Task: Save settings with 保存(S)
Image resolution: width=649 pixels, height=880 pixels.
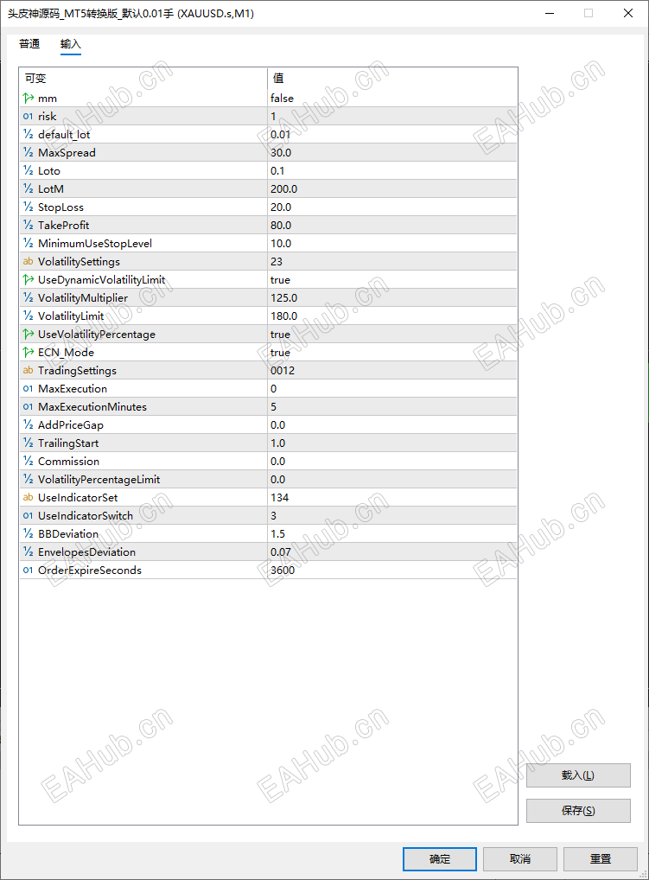Action: (x=578, y=810)
